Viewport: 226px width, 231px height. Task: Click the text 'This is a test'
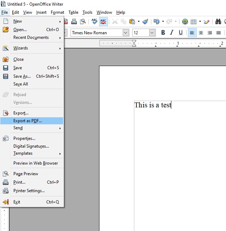point(153,105)
